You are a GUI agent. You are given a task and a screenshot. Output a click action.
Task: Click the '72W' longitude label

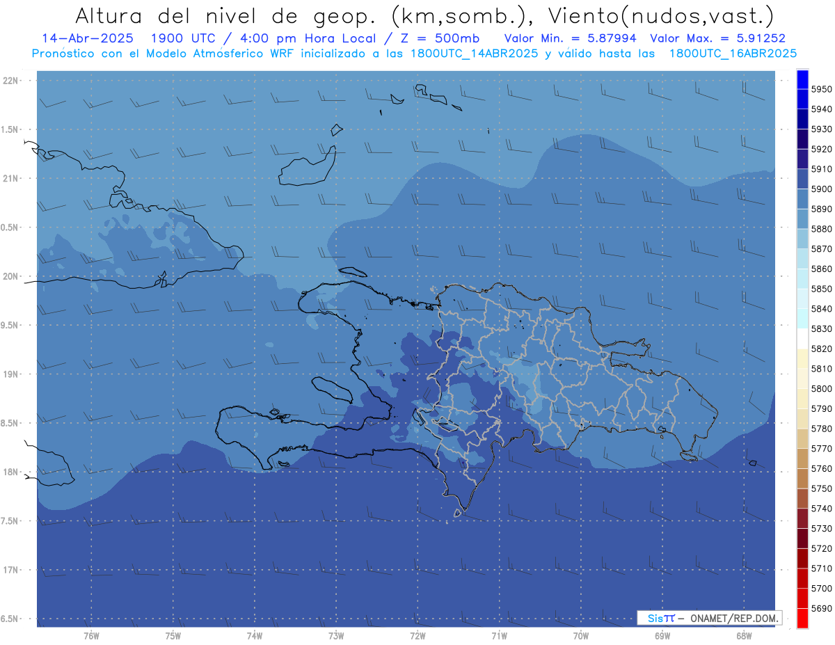417,635
